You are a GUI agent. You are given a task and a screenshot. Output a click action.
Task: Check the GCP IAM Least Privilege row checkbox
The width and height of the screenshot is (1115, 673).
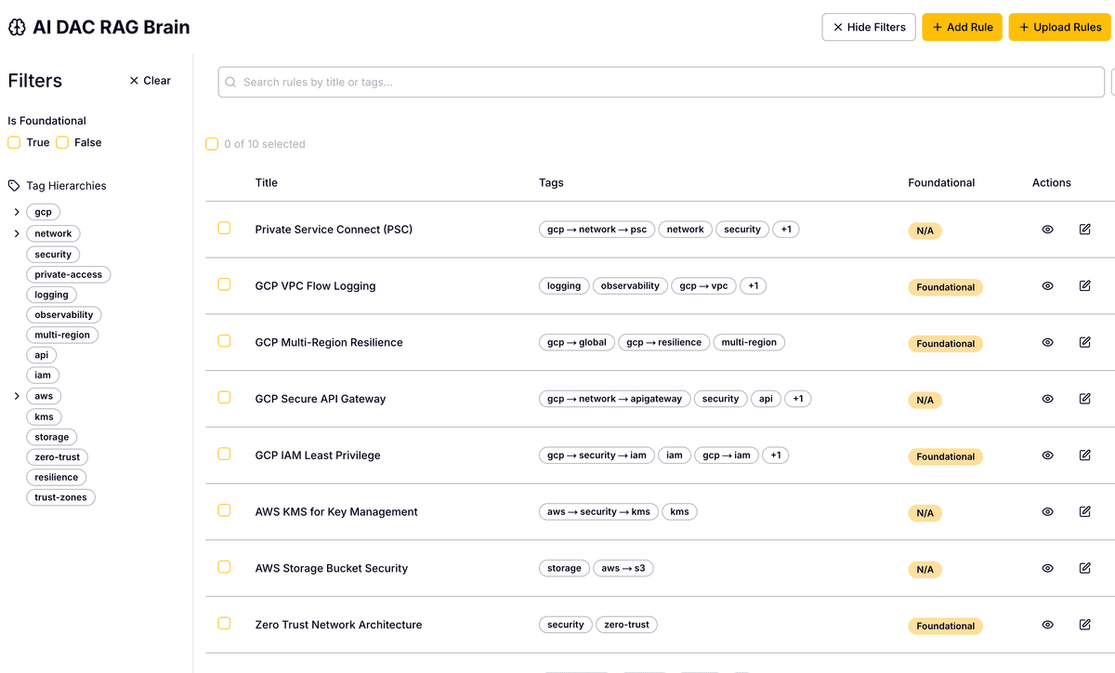click(224, 455)
